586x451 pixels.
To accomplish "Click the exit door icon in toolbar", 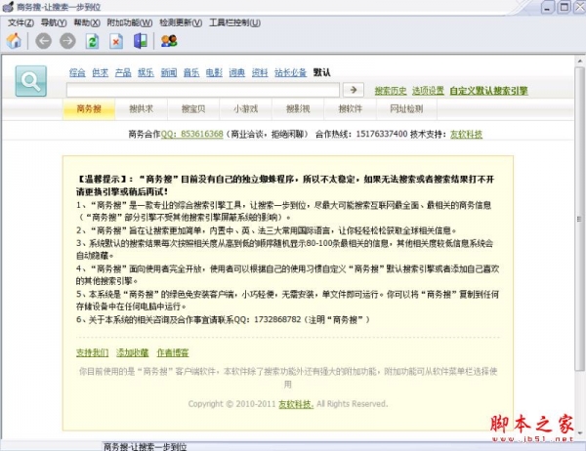I will [x=141, y=41].
